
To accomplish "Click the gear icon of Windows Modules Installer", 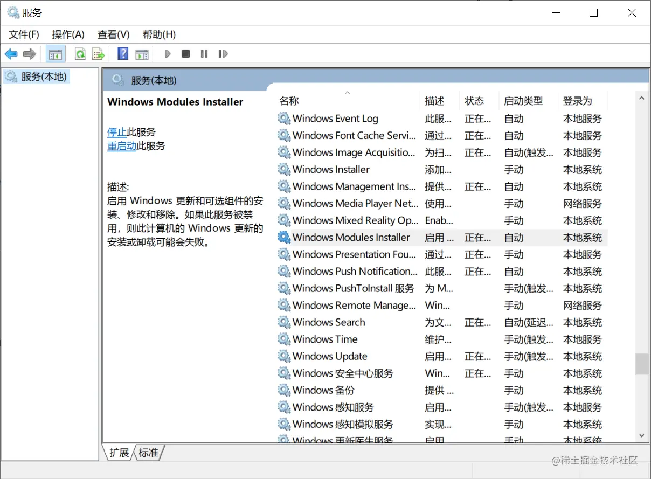I will (284, 237).
